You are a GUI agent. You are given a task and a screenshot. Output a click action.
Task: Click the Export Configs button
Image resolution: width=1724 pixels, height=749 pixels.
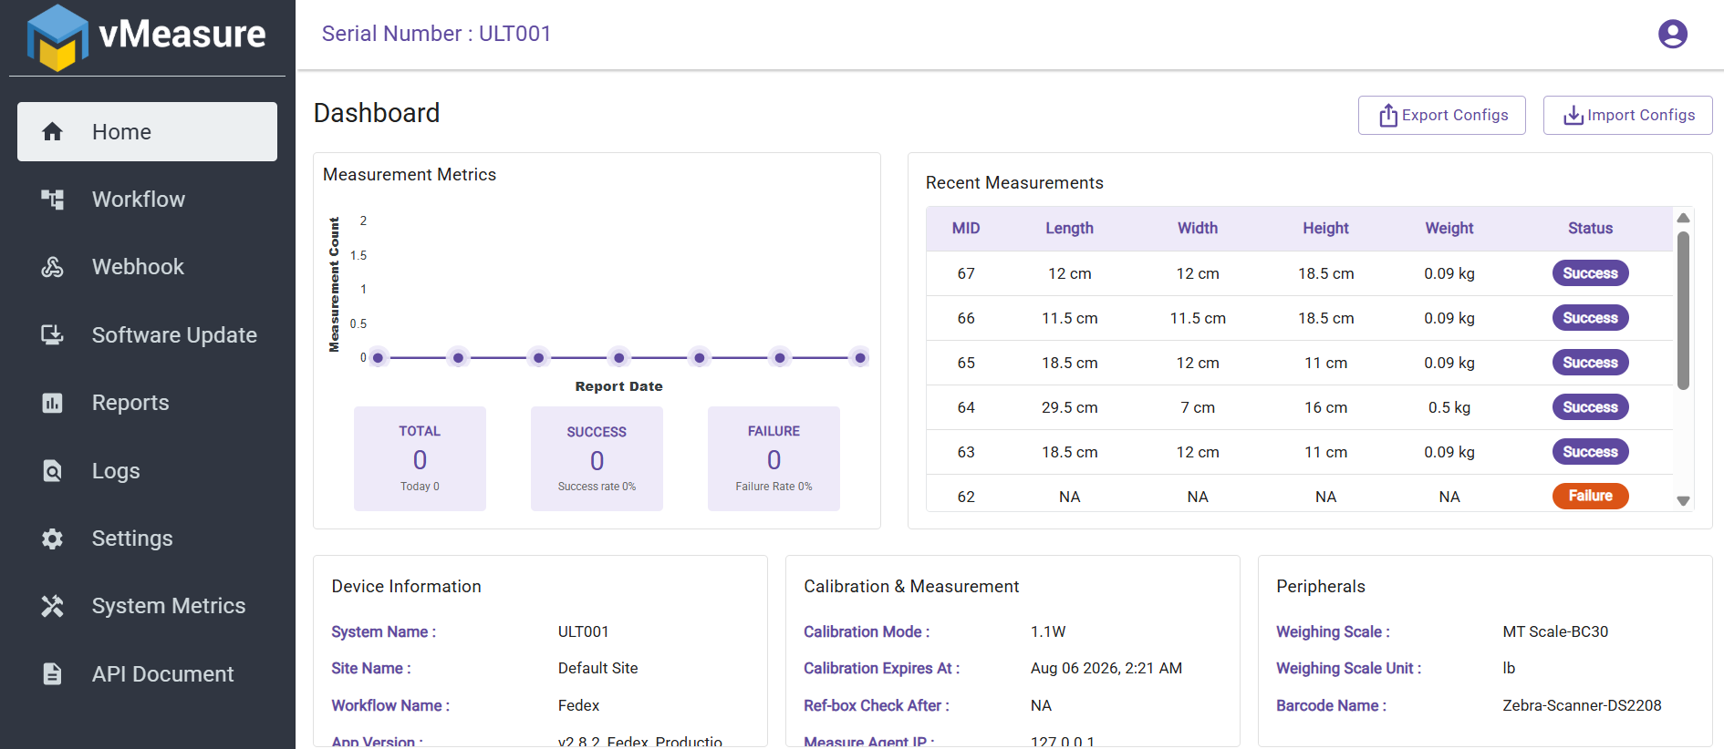(1441, 116)
